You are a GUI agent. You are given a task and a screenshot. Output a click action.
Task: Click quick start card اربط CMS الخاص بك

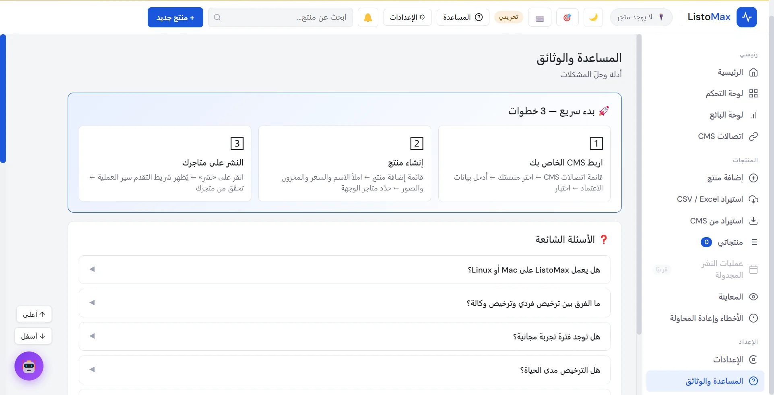(x=524, y=163)
